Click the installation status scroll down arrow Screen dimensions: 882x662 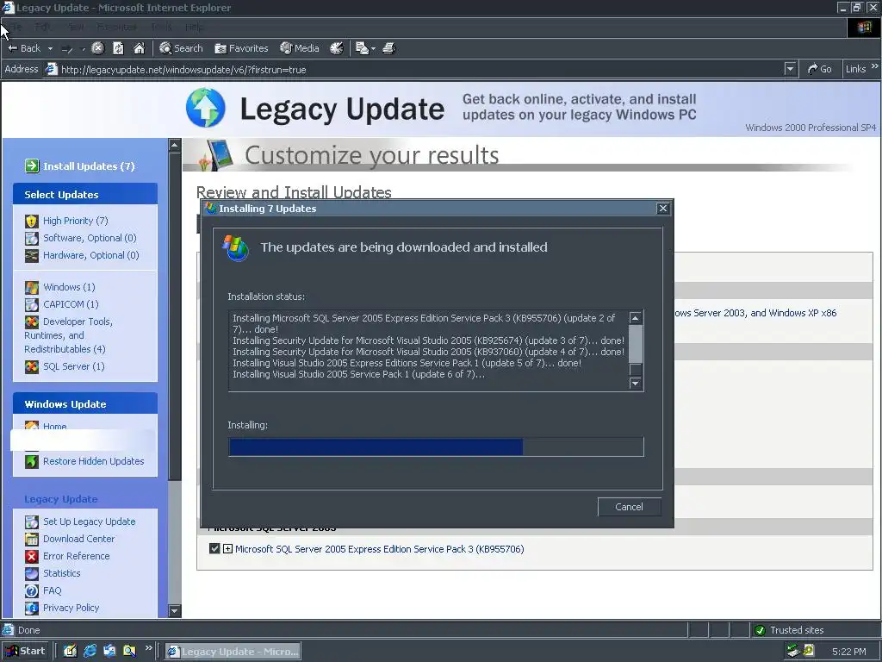tap(635, 383)
